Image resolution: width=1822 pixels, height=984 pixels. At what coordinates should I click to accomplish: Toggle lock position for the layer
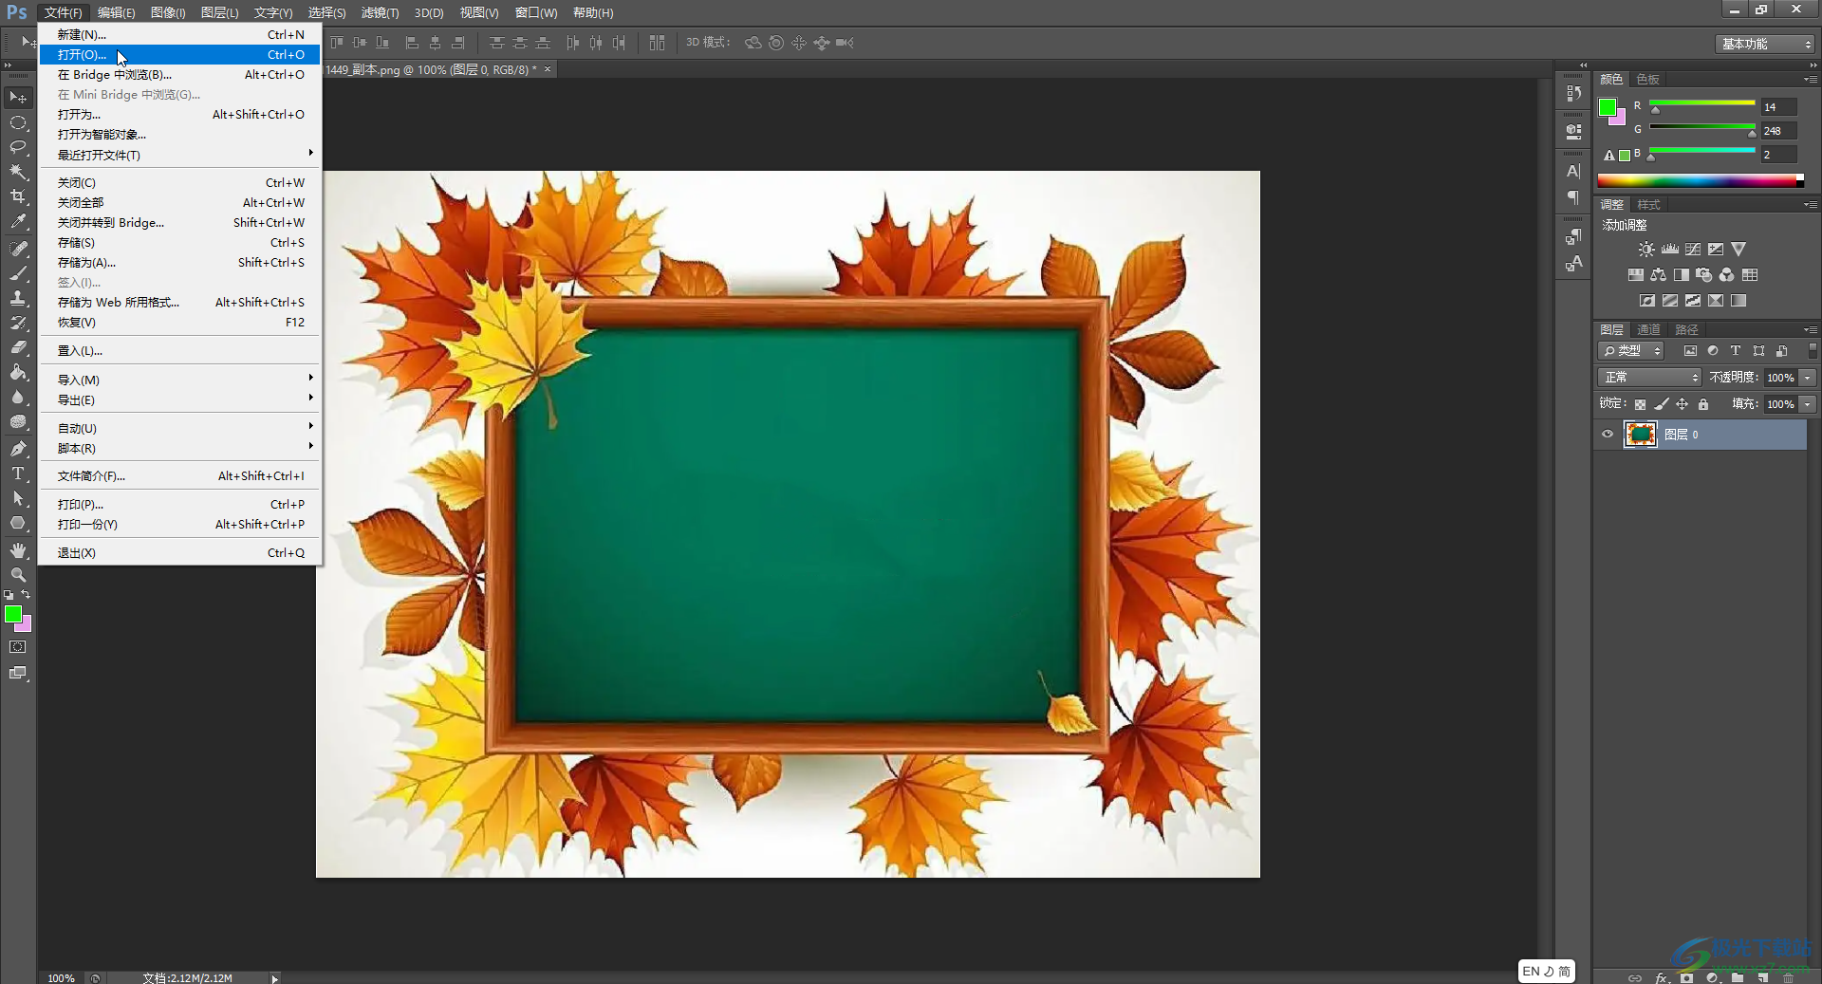coord(1683,404)
